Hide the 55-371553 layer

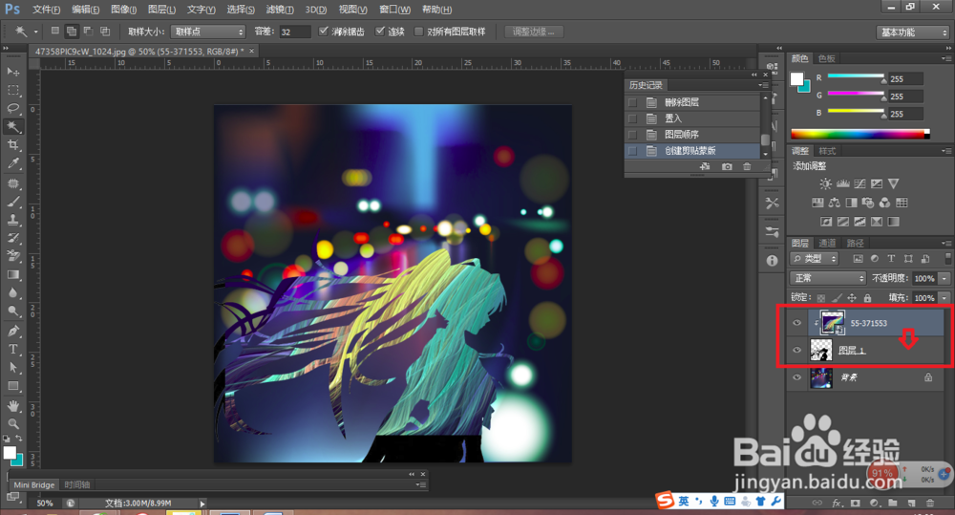pos(796,323)
